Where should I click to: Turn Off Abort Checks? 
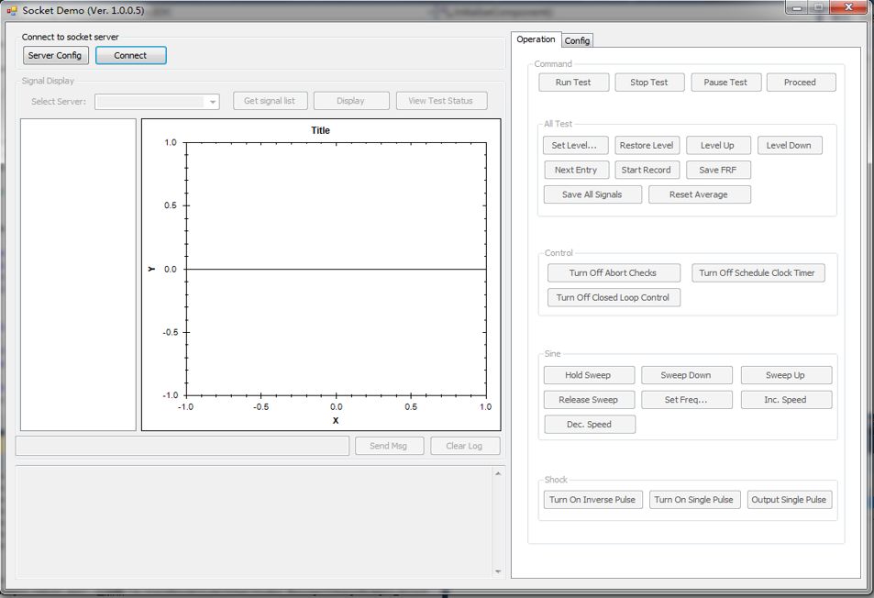pos(613,272)
